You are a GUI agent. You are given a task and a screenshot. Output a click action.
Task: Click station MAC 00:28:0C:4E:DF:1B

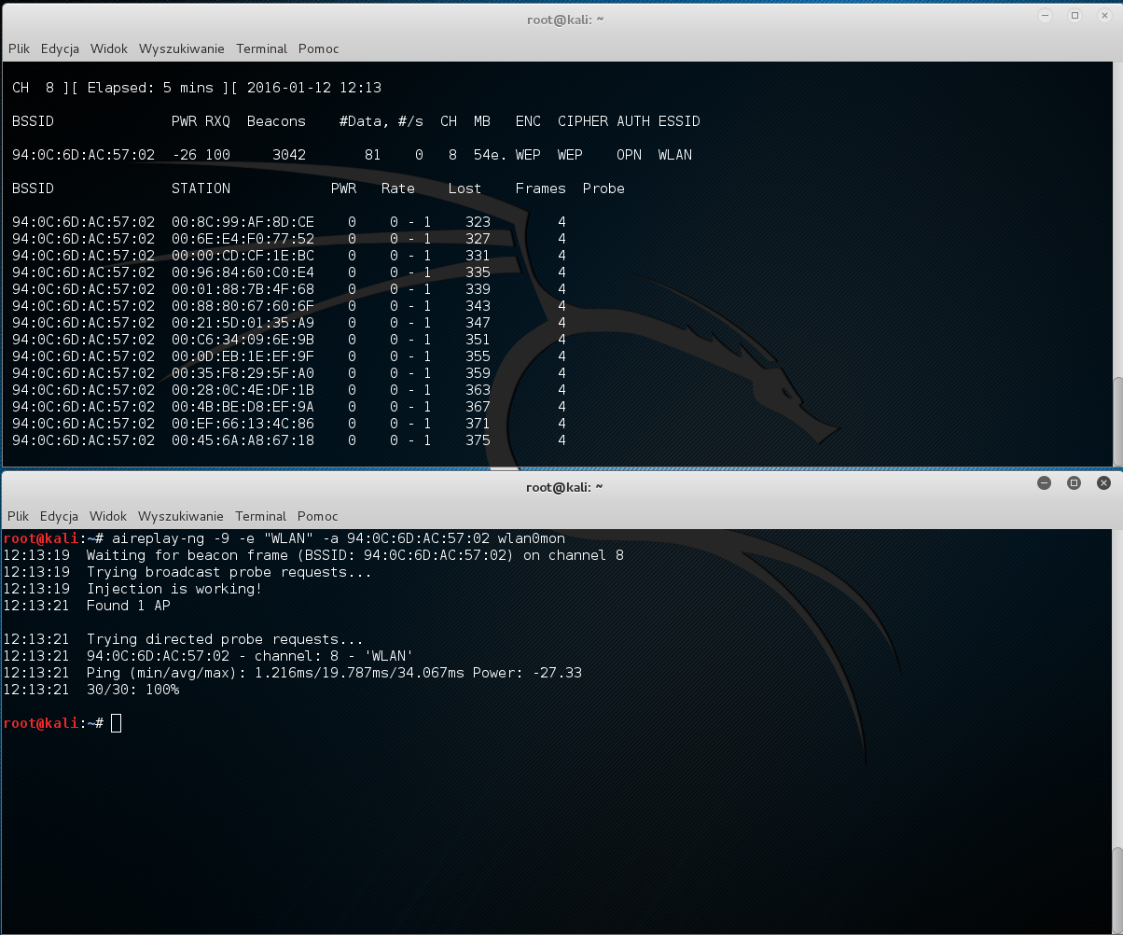(243, 390)
